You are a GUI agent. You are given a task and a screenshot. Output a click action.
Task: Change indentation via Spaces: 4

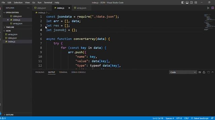(x=170, y=118)
